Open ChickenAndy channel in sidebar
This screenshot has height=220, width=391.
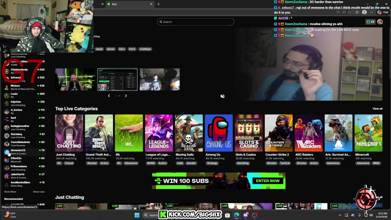24,71
